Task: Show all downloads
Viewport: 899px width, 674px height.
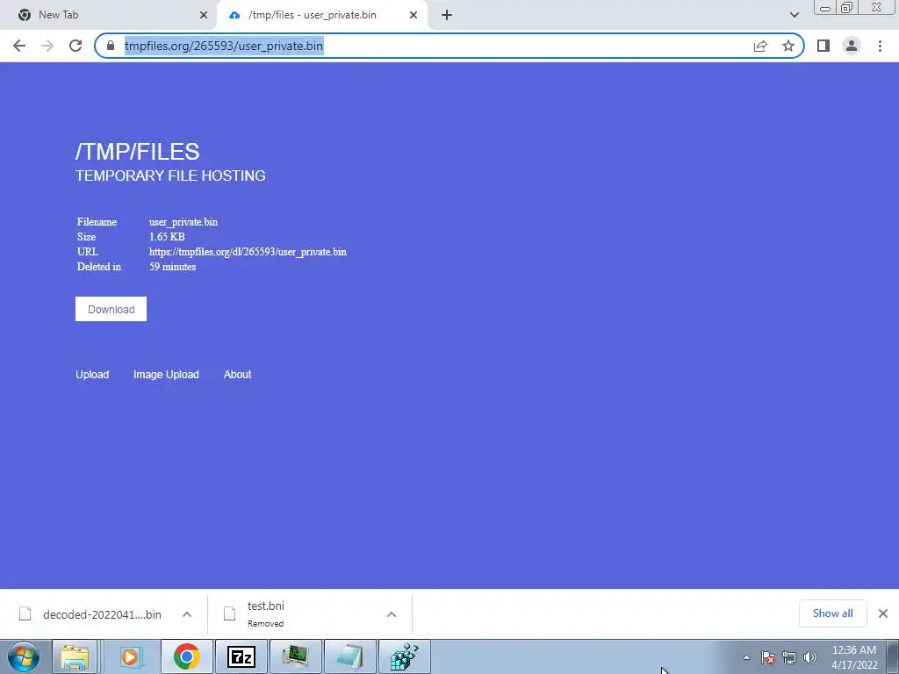Action: (832, 613)
